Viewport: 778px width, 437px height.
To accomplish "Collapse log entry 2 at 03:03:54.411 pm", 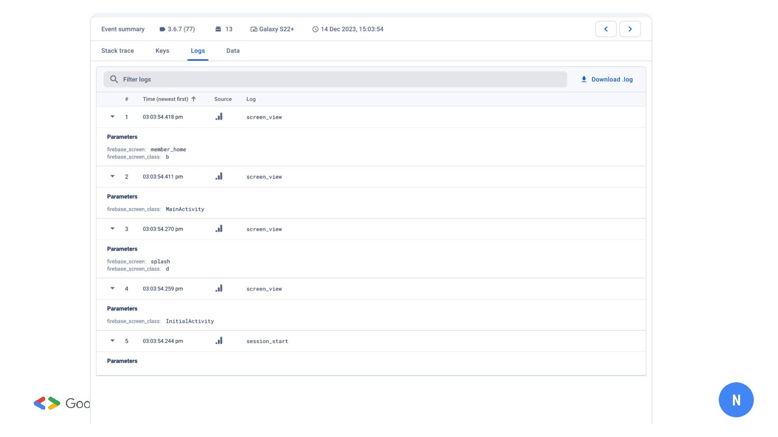I will 113,176.
